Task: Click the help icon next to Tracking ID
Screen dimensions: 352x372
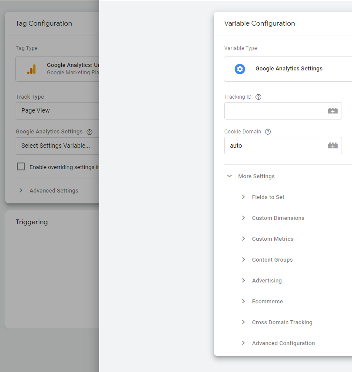Action: (x=259, y=97)
